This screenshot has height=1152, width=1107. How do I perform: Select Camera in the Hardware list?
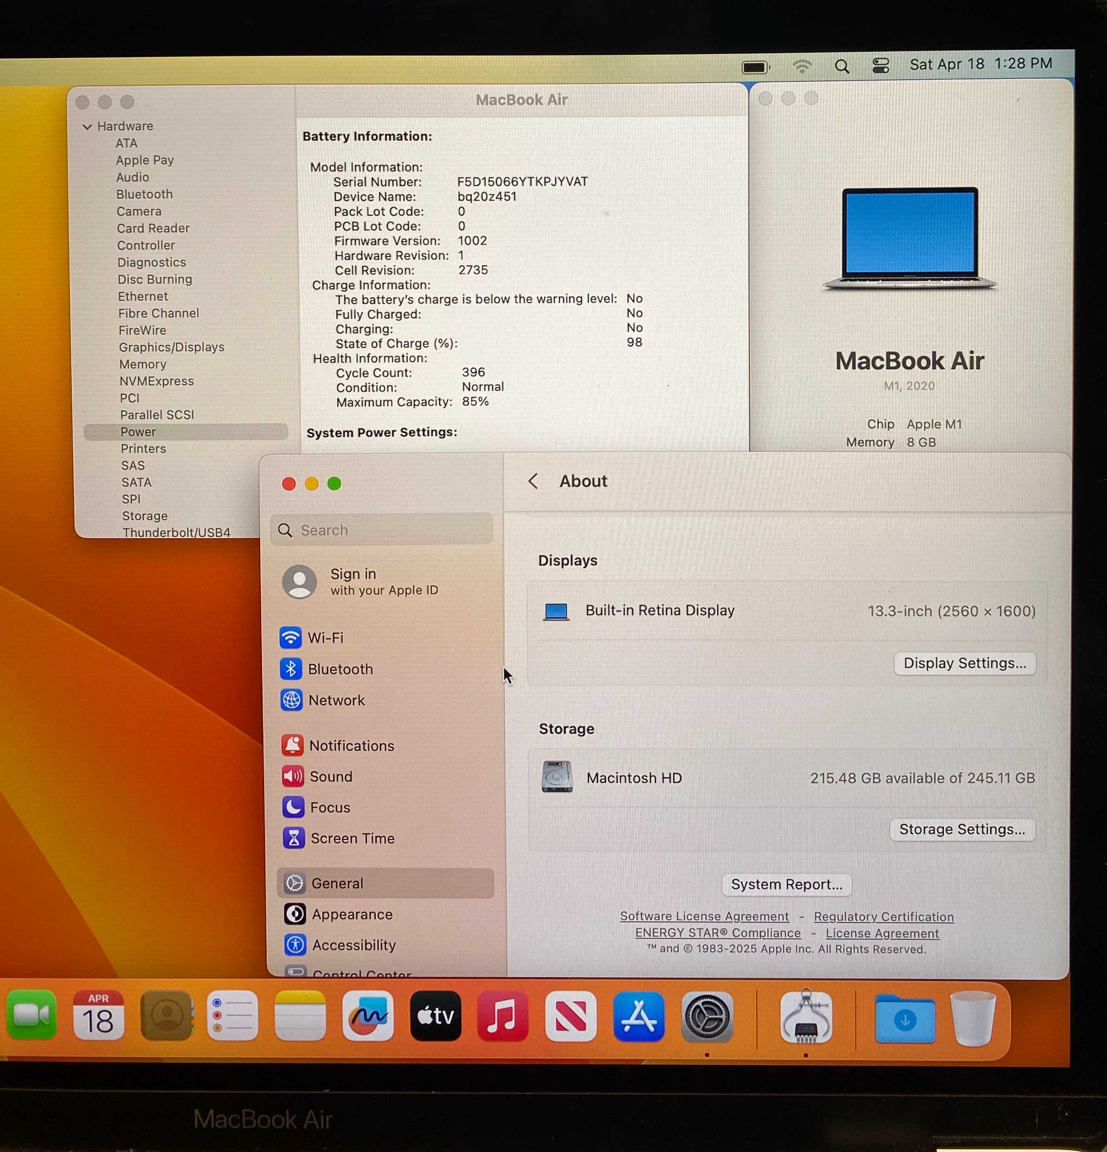tap(139, 212)
